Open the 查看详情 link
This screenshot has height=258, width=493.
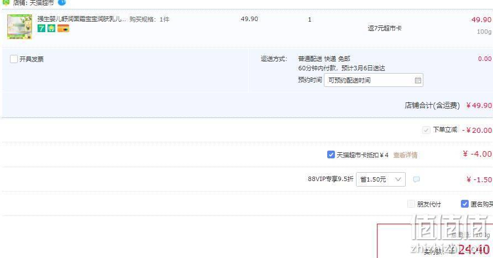[405, 155]
